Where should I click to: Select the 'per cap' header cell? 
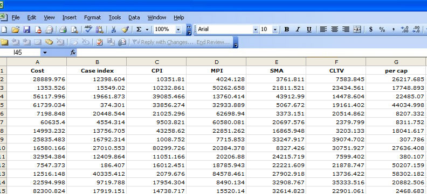pos(396,70)
